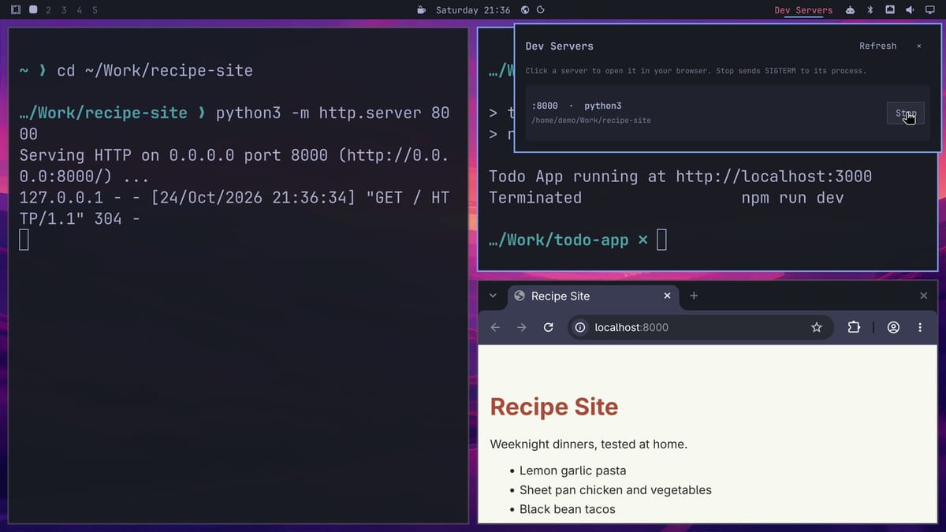Open the Saturday 21:36 clock
This screenshot has height=532, width=946.
473,10
